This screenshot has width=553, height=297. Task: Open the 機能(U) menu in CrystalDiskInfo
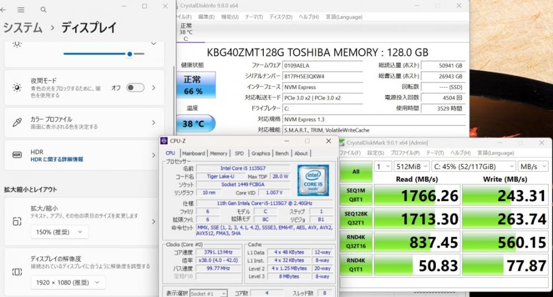(229, 17)
